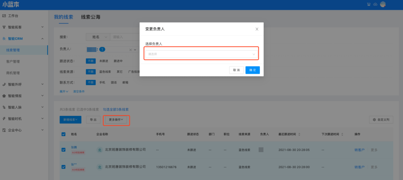Click the 企业中心 sidebar icon
The image size is (403, 180).
[x=4, y=130]
